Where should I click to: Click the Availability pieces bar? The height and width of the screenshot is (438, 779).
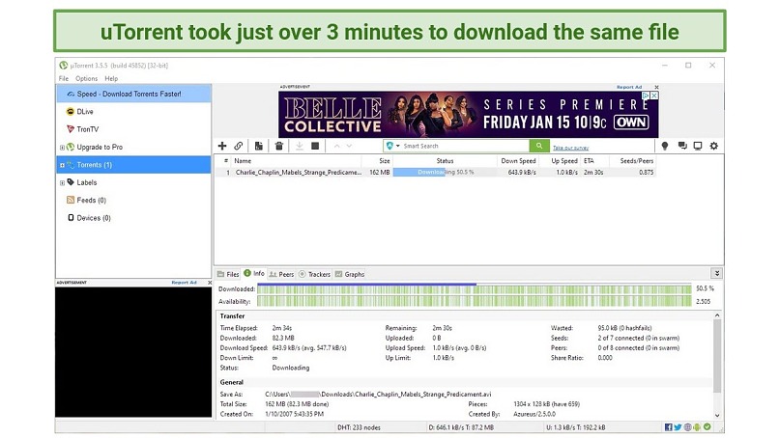474,301
